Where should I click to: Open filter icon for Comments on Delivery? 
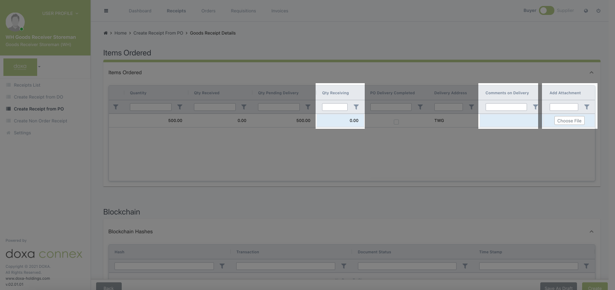(x=536, y=107)
